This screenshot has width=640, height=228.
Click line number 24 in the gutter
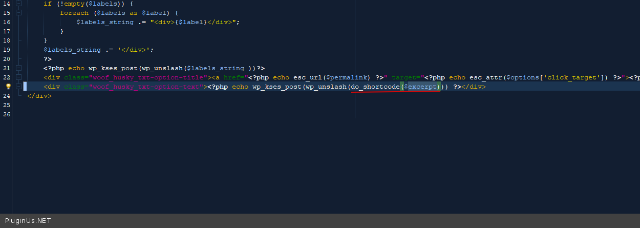coord(7,96)
